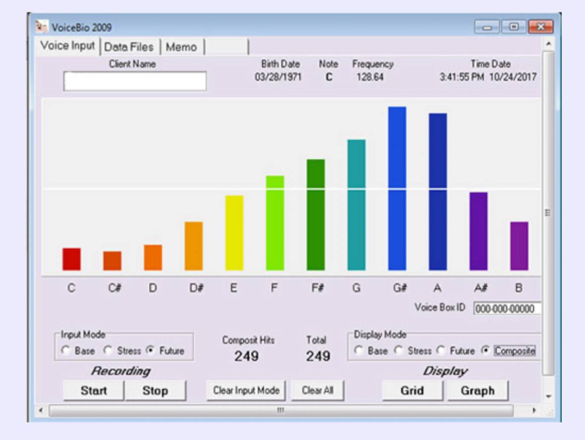Select the Base input mode radio button
This screenshot has width=585, height=440.
pyautogui.click(x=65, y=351)
